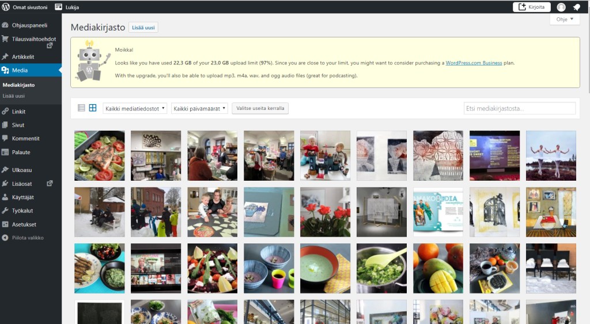Open Kaikki päivämäärät date dropdown

(199, 108)
